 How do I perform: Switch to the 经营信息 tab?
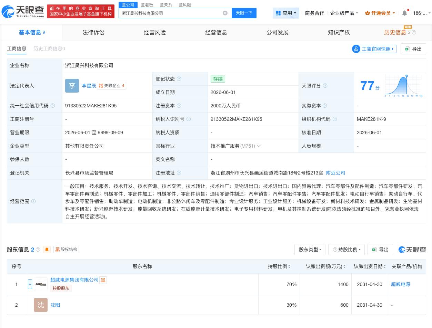tap(216, 32)
